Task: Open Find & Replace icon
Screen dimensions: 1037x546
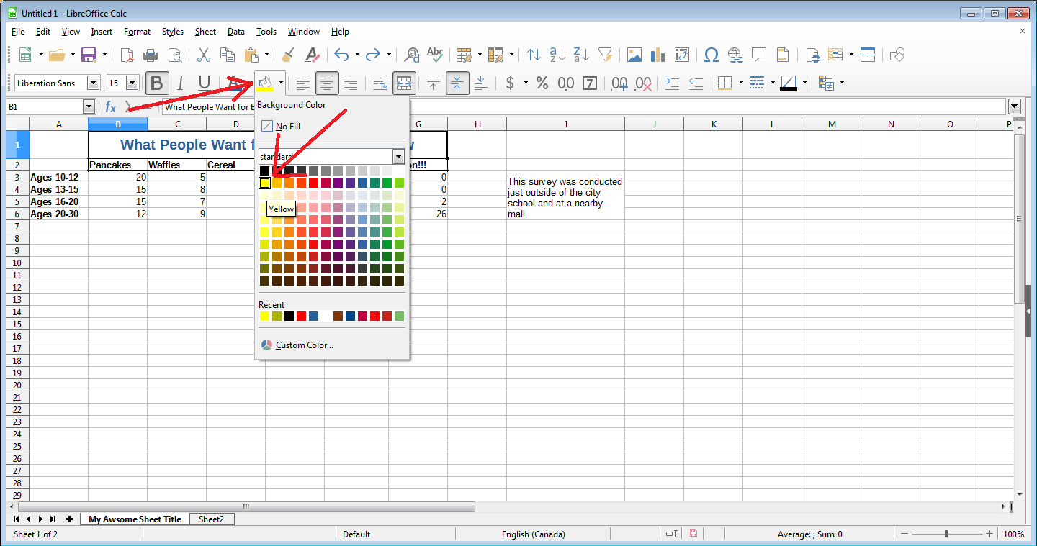Action: point(411,55)
